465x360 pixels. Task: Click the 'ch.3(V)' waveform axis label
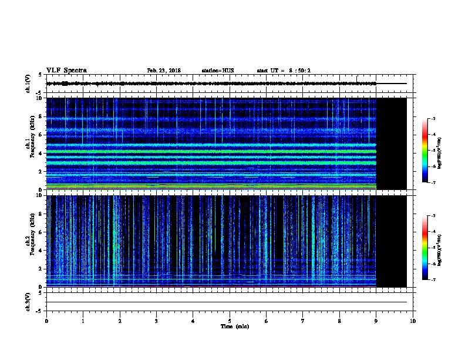pyautogui.click(x=28, y=302)
